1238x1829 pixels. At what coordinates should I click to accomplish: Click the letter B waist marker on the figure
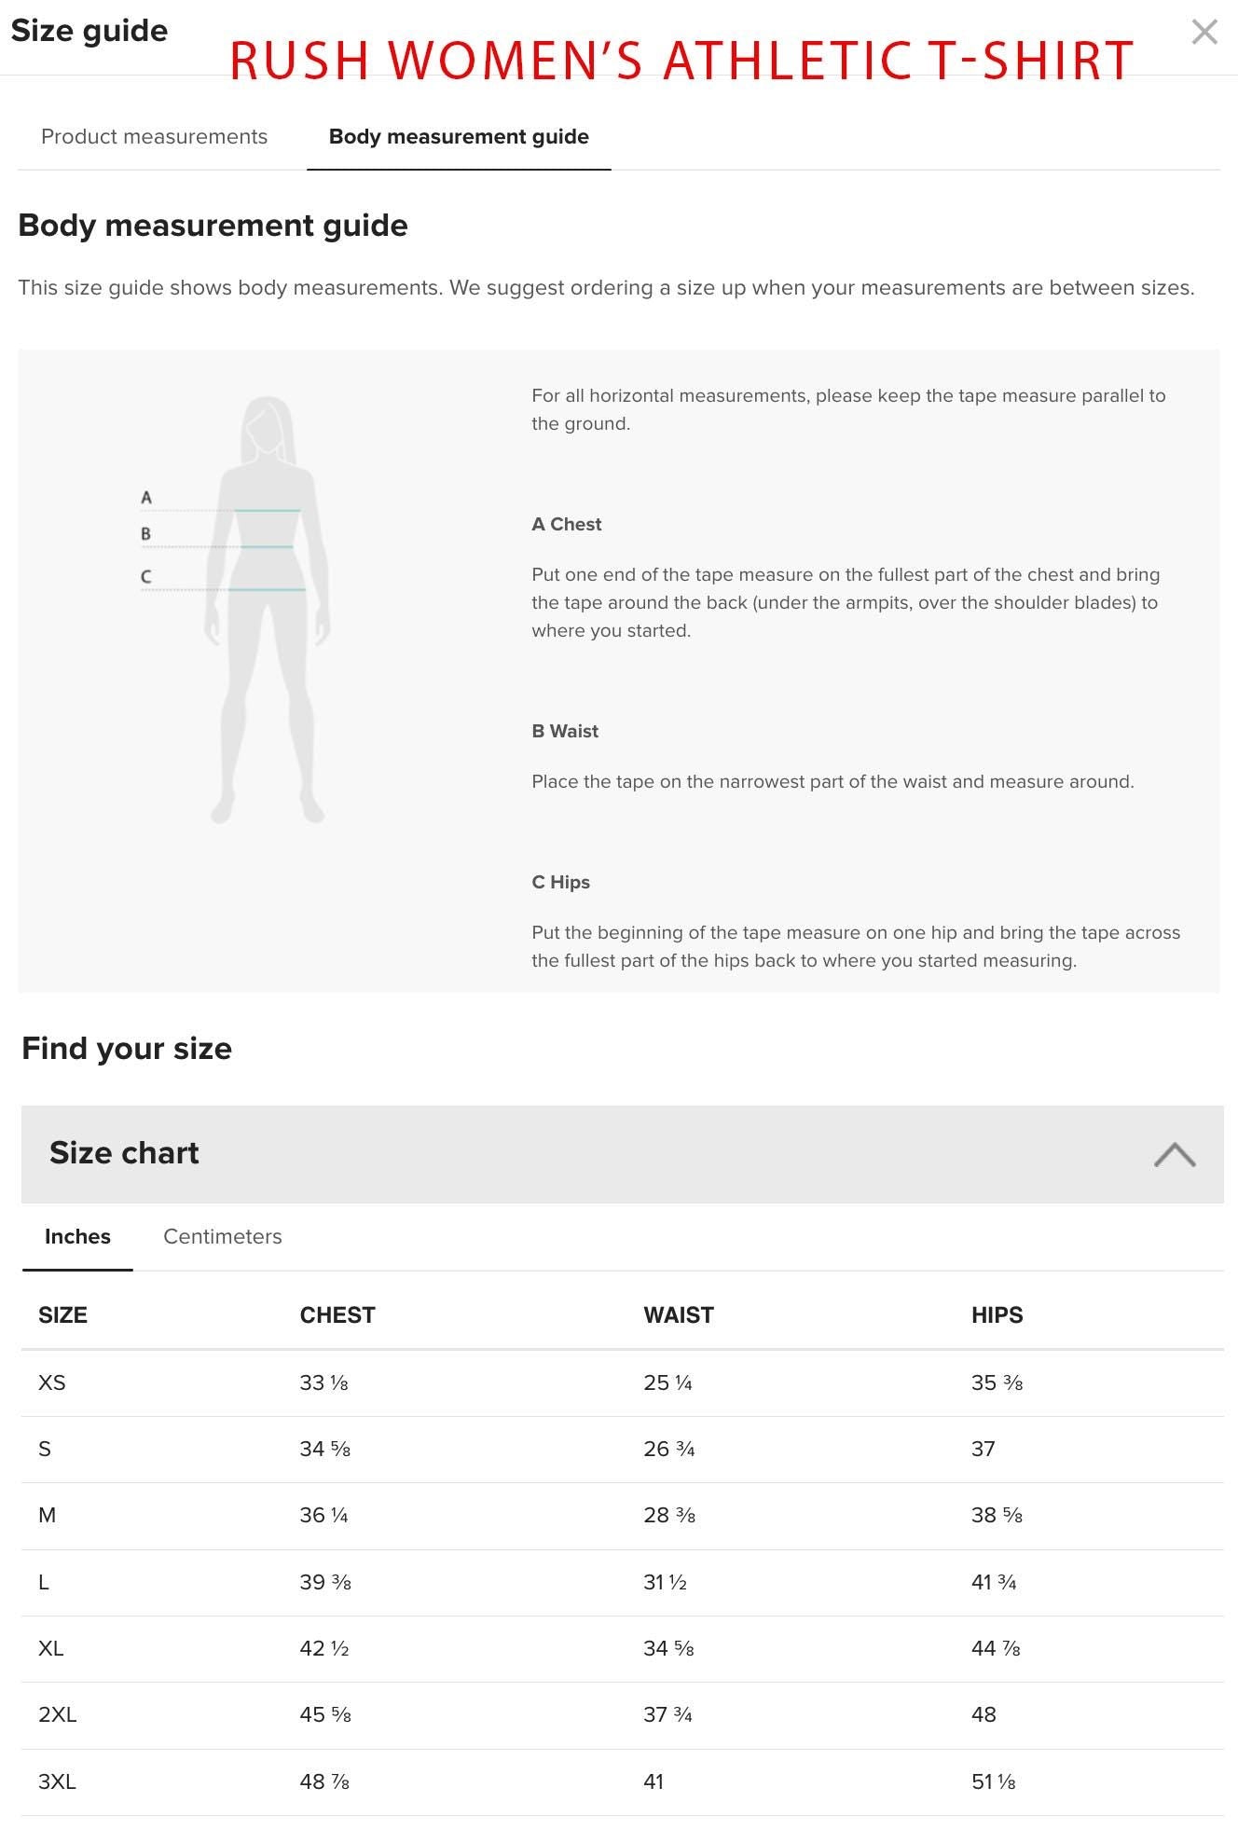145,534
